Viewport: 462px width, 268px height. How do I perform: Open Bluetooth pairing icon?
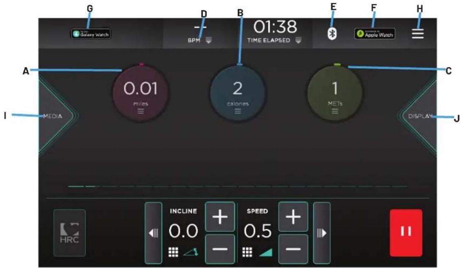coord(333,34)
